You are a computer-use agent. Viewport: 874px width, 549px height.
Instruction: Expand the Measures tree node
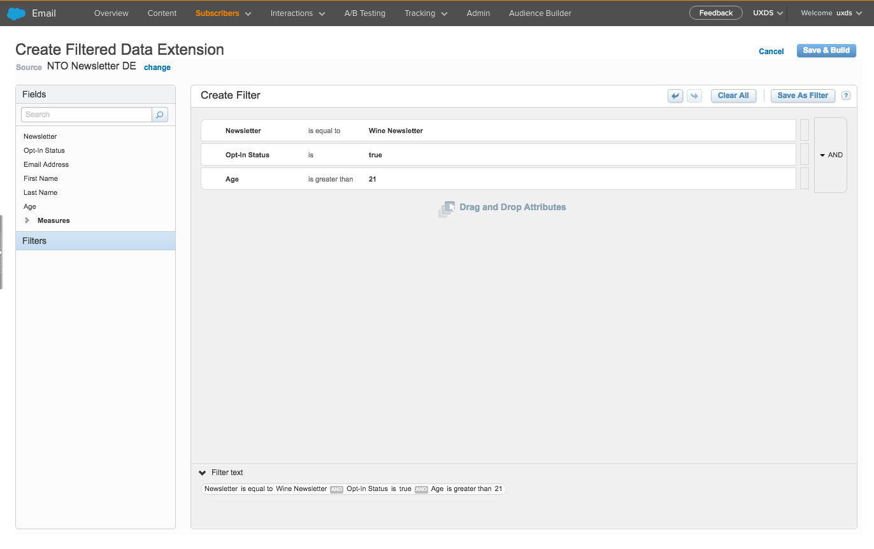27,220
